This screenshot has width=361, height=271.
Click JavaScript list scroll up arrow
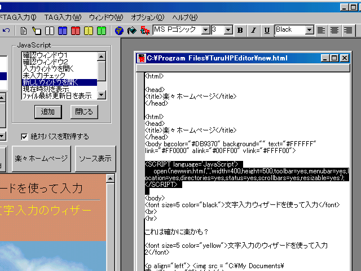[102, 56]
